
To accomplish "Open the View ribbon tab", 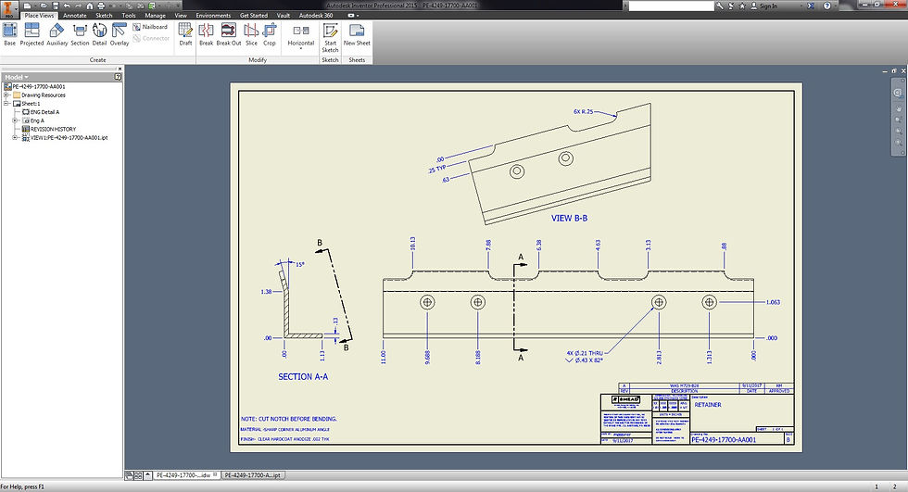I will click(x=181, y=16).
